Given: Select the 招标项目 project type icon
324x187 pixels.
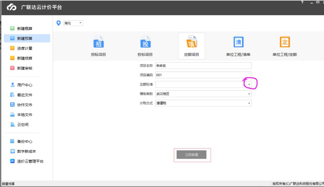Looking at the screenshot, I should tap(98, 42).
